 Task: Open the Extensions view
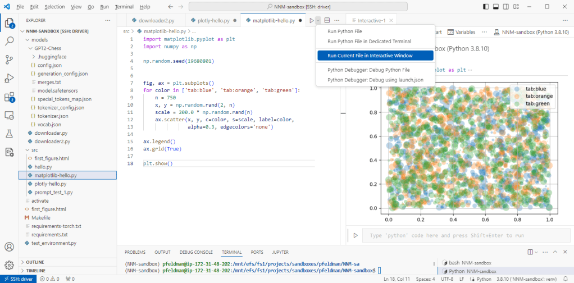[10, 97]
